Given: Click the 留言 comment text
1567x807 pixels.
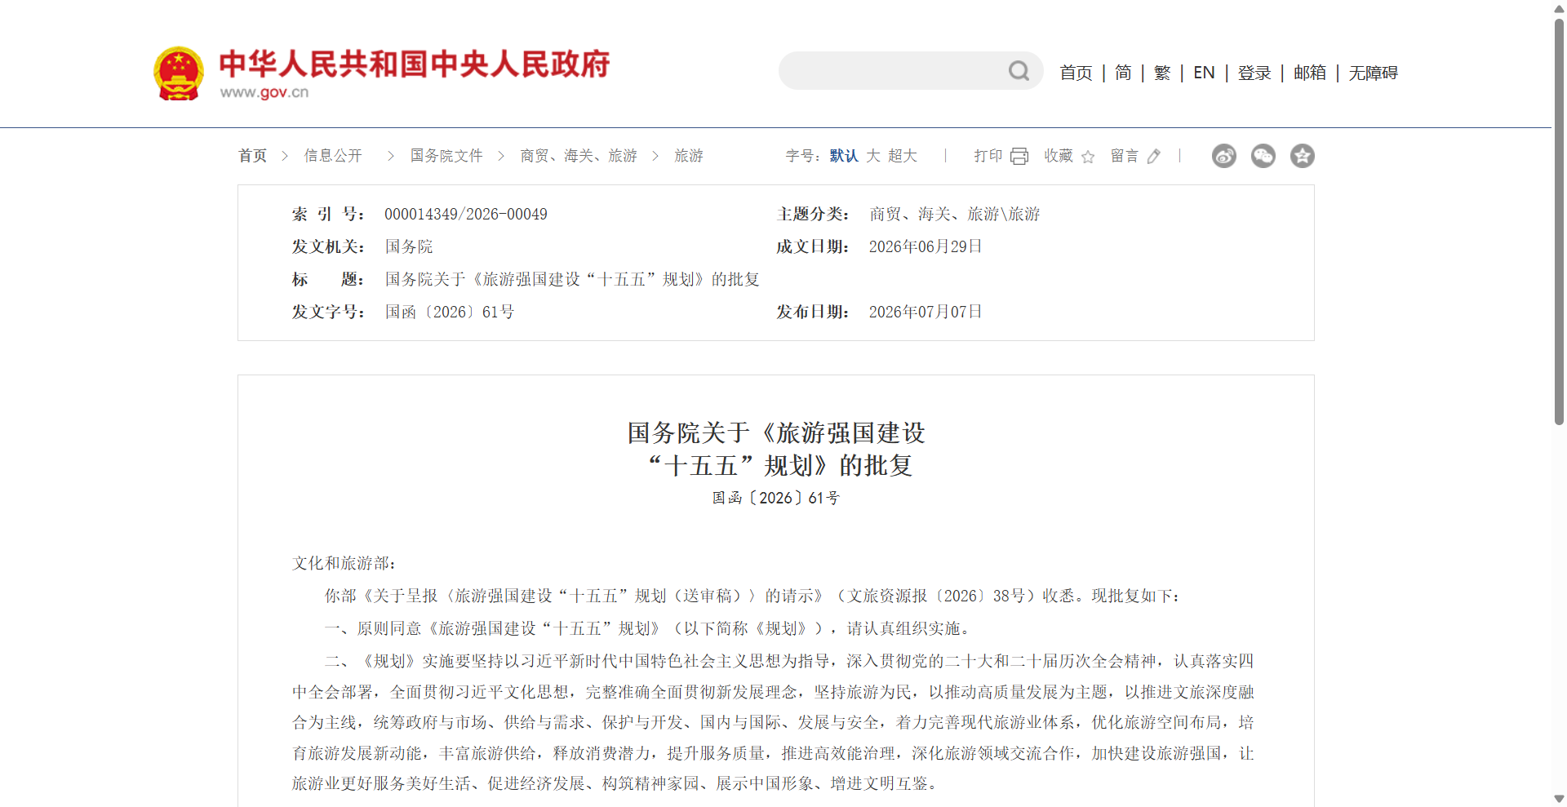Looking at the screenshot, I should pyautogui.click(x=1125, y=156).
